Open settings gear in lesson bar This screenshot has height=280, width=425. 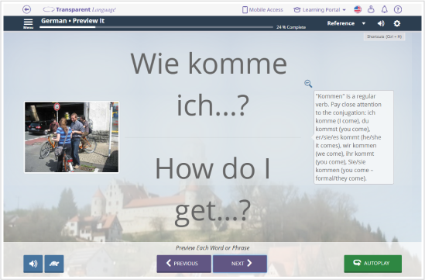[x=397, y=23]
